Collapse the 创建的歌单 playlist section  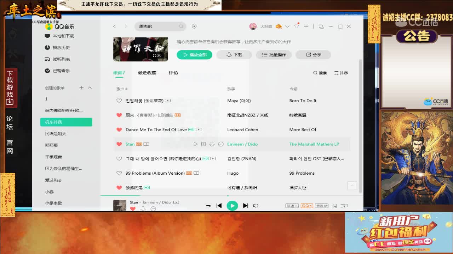click(x=90, y=87)
